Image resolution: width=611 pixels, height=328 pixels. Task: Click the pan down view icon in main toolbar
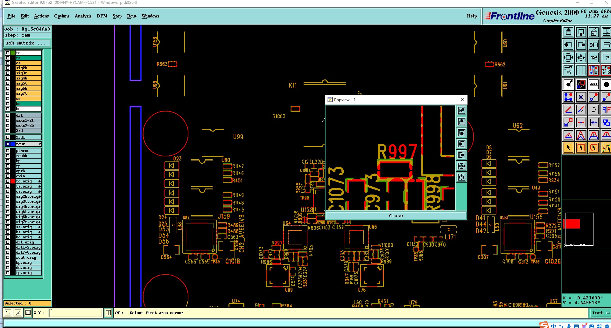point(581,32)
